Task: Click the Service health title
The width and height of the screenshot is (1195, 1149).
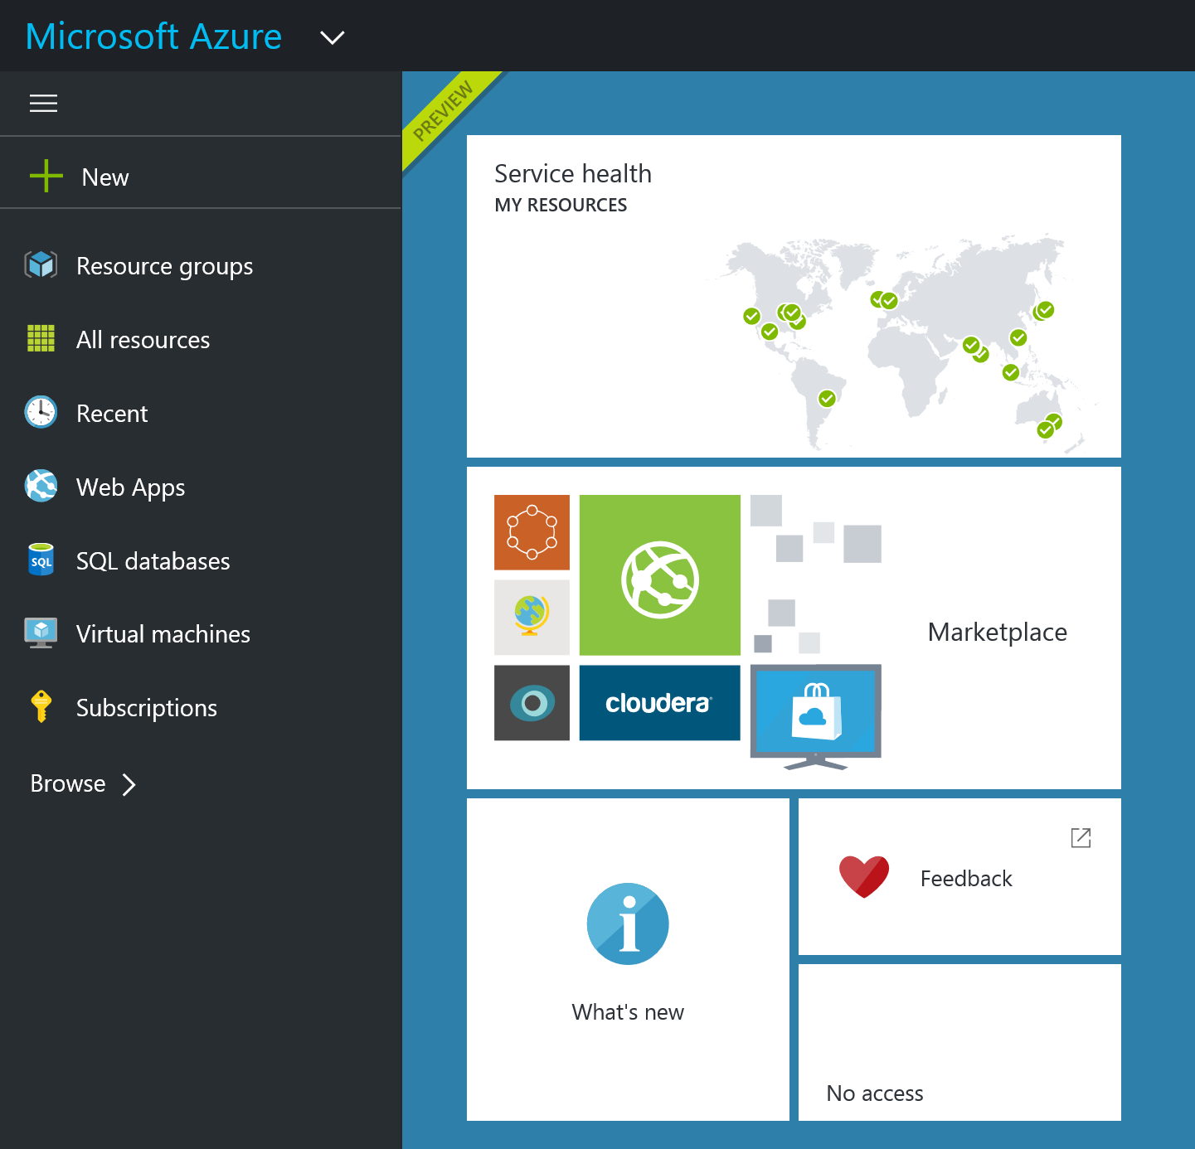Action: 573,173
